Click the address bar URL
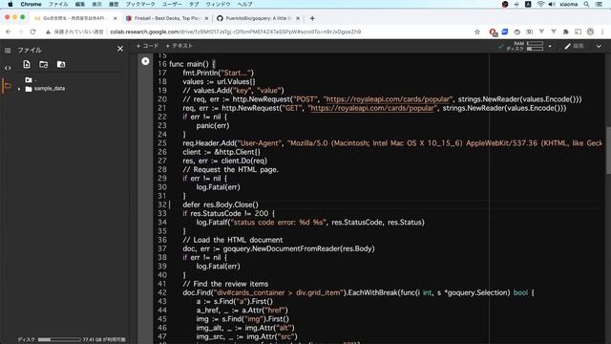Viewport: 611px width, 344px height. tap(236, 32)
